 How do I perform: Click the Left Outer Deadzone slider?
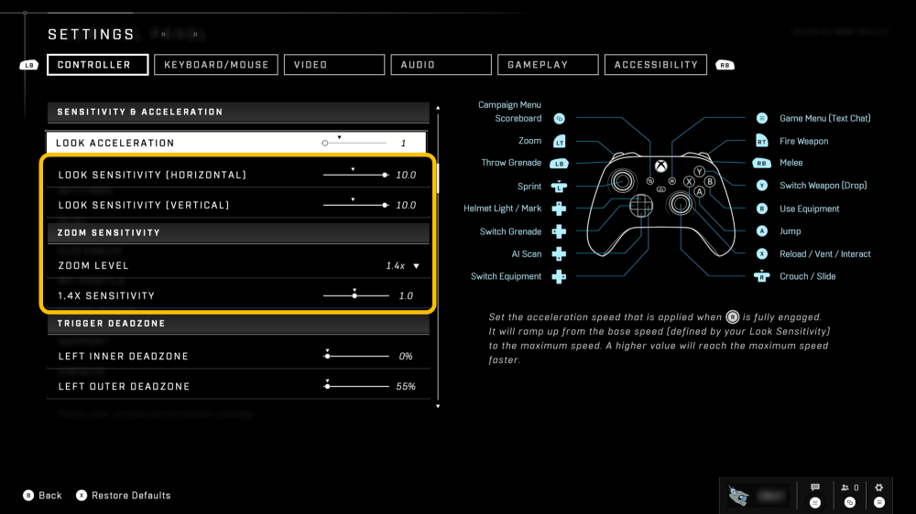tap(356, 387)
